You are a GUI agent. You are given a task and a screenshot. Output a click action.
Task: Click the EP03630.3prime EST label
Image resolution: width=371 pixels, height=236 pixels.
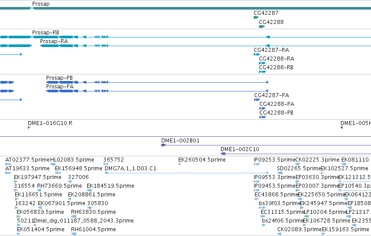pyautogui.click(x=317, y=177)
